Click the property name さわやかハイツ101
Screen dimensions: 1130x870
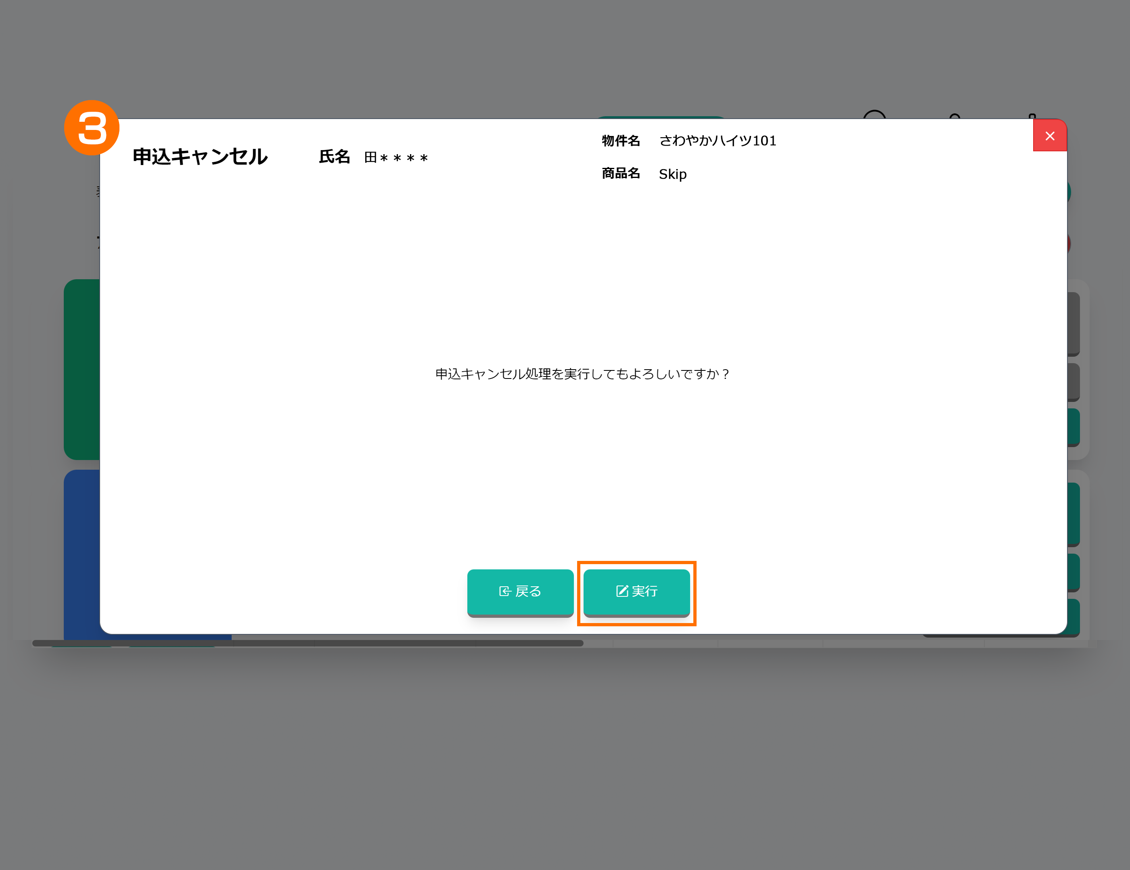click(x=717, y=141)
